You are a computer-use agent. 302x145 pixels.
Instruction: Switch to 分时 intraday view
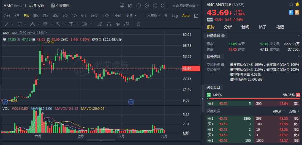[7, 16]
